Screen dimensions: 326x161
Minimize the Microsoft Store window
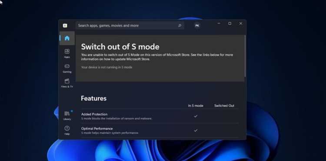pyautogui.click(x=219, y=23)
